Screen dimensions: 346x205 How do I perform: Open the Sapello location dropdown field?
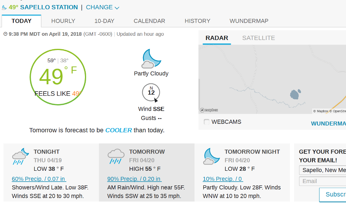tap(323, 170)
